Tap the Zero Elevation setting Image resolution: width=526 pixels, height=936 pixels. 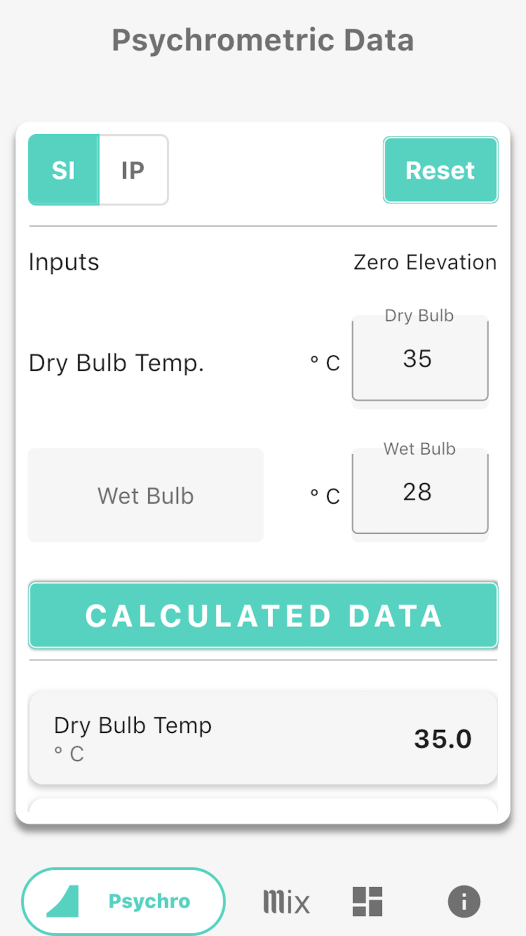point(424,262)
